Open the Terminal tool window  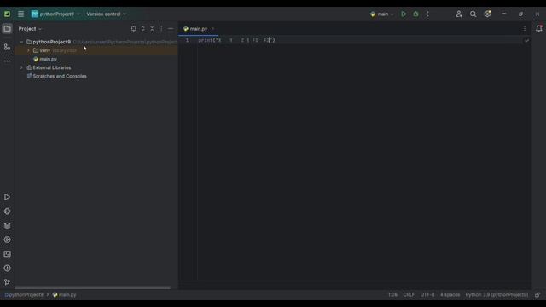[7, 254]
